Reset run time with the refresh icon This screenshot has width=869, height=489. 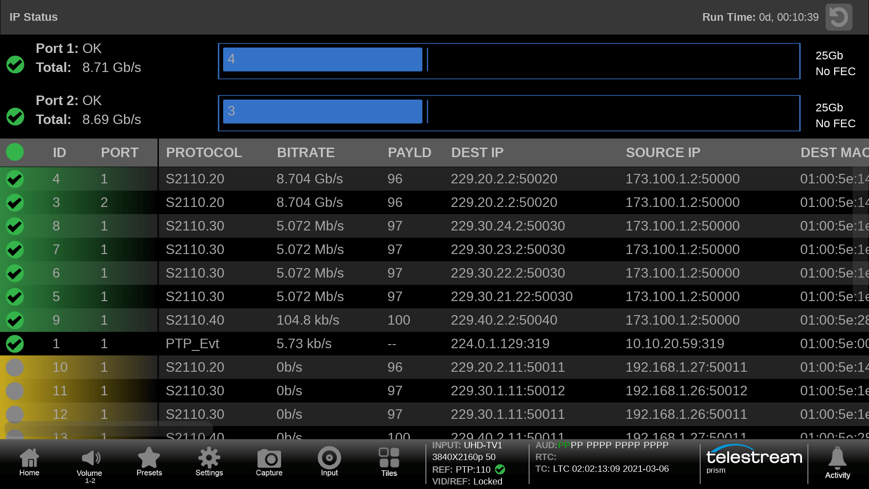coord(839,17)
